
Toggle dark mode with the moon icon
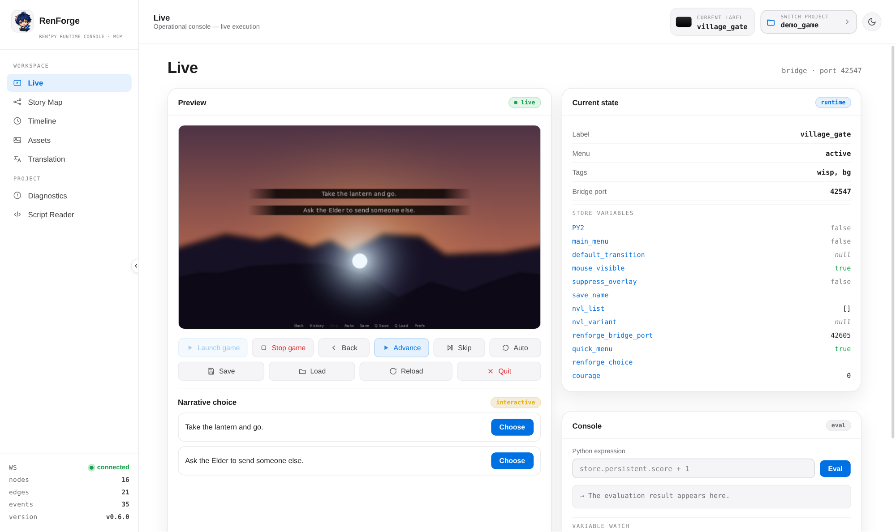point(872,21)
